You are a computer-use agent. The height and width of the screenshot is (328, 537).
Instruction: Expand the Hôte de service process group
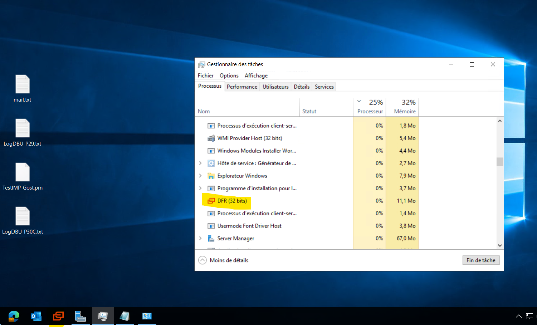pos(200,163)
